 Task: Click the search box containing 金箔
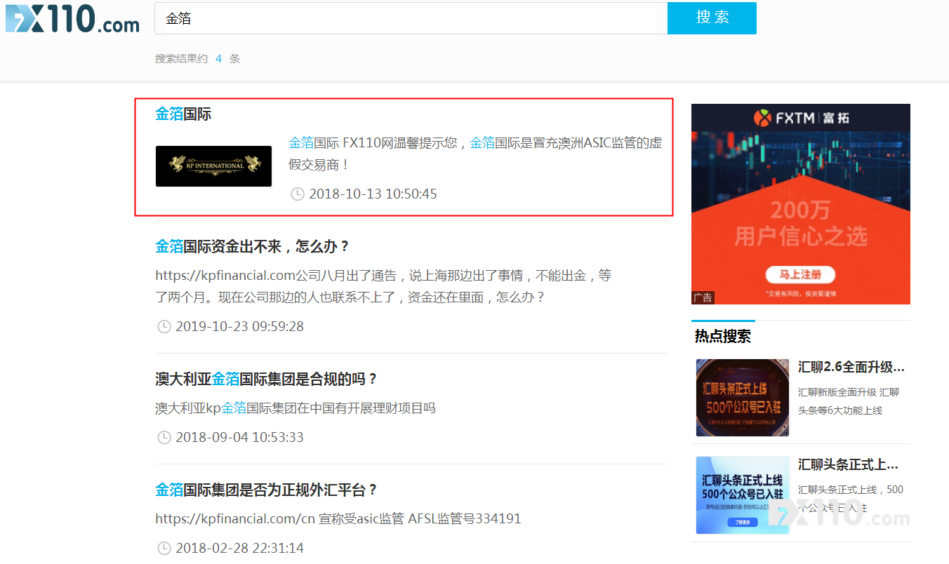click(x=411, y=18)
